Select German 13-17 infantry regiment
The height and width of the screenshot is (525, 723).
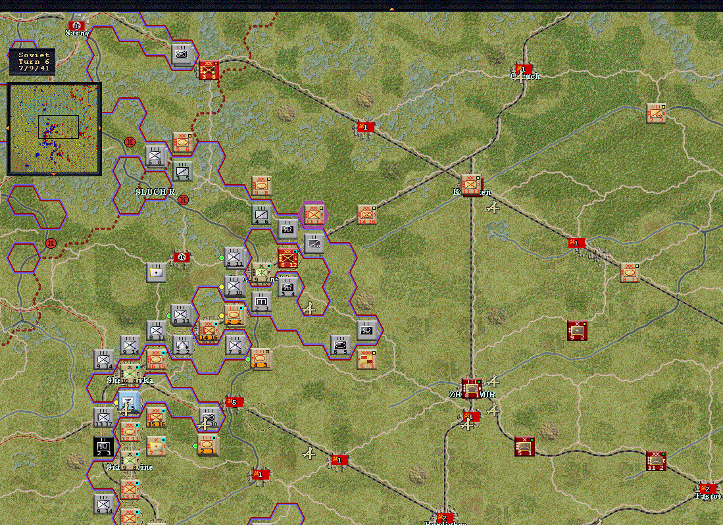pyautogui.click(x=103, y=417)
